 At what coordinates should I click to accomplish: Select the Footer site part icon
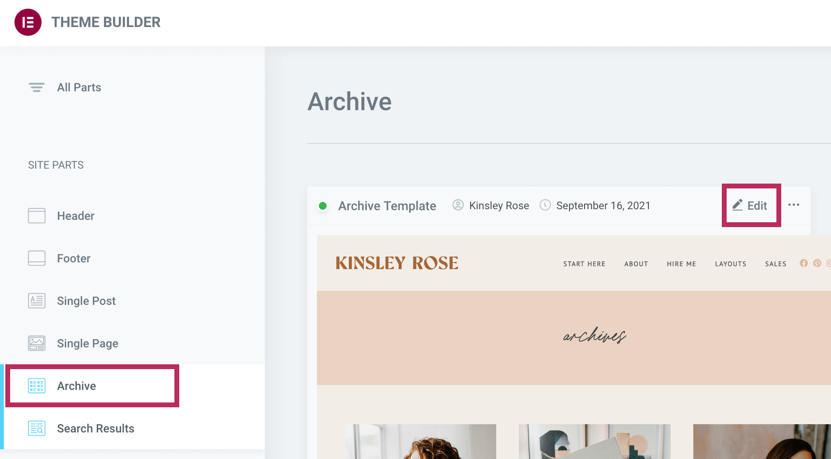[36, 258]
